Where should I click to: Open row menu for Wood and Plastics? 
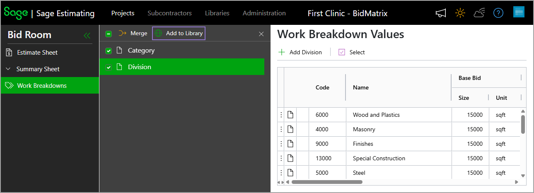pos(281,115)
